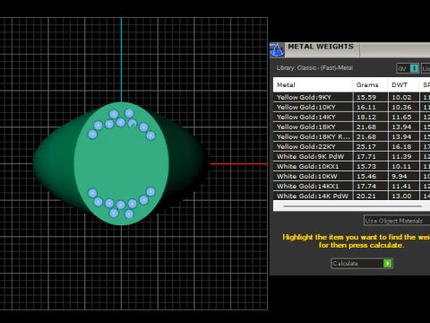This screenshot has height=323, width=430.
Task: Select row Yellow Gold:14KY
Action: click(351, 117)
